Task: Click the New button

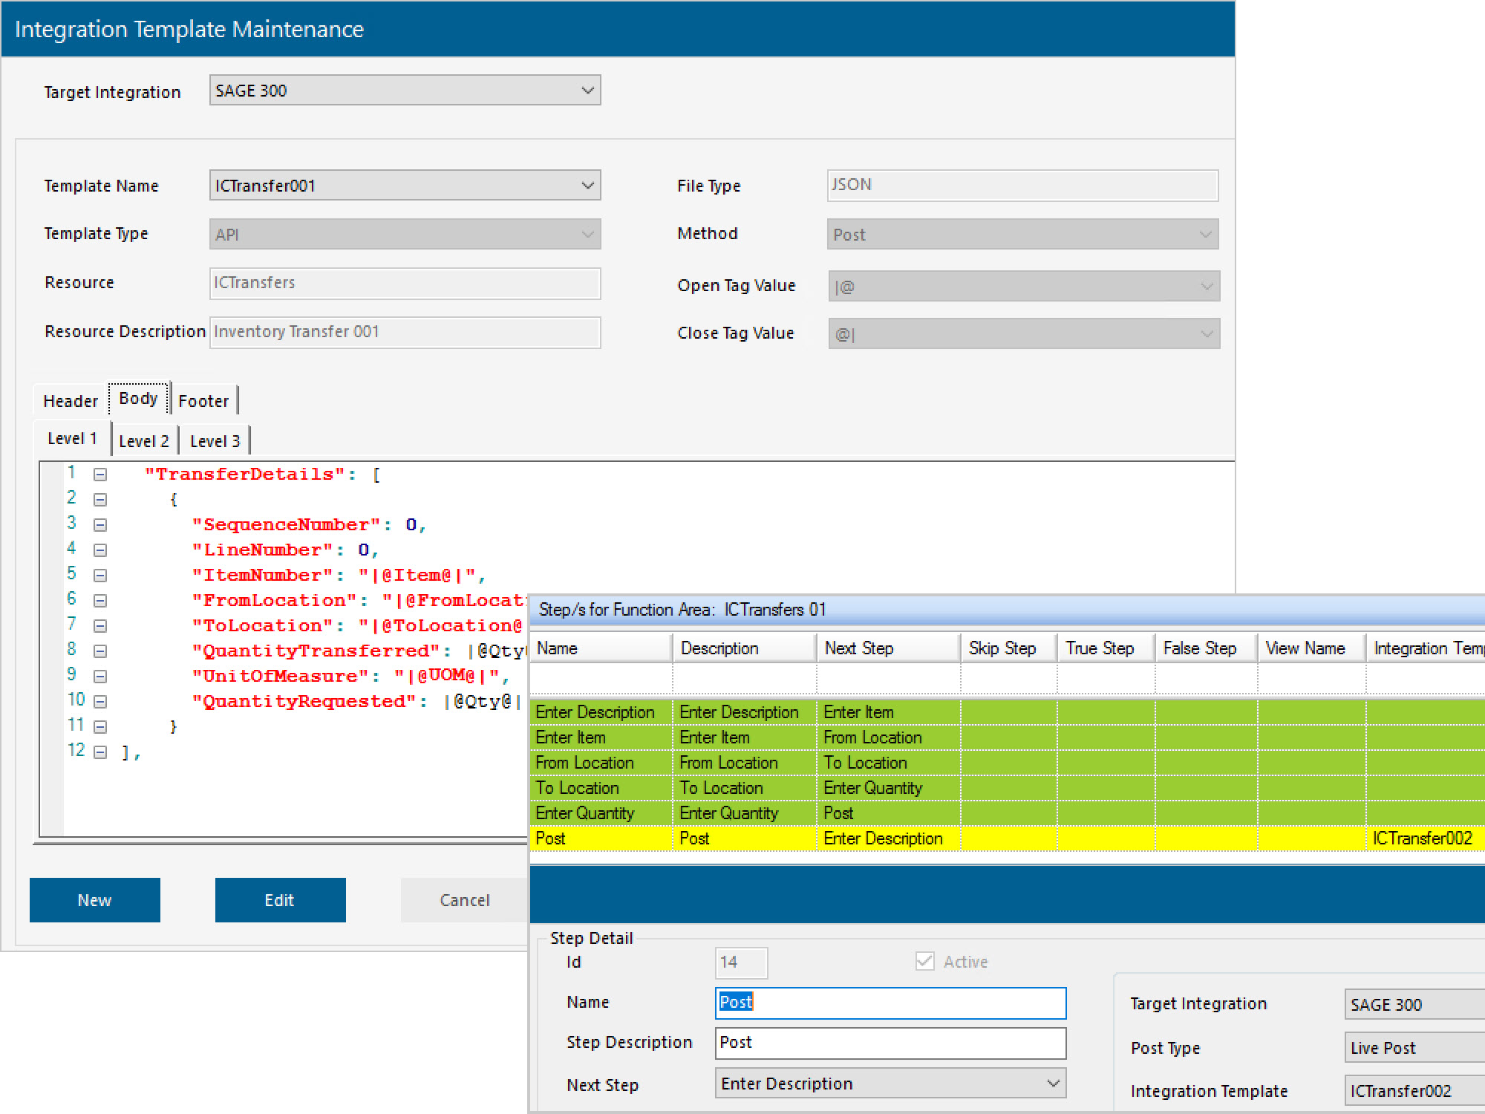Action: click(x=94, y=900)
